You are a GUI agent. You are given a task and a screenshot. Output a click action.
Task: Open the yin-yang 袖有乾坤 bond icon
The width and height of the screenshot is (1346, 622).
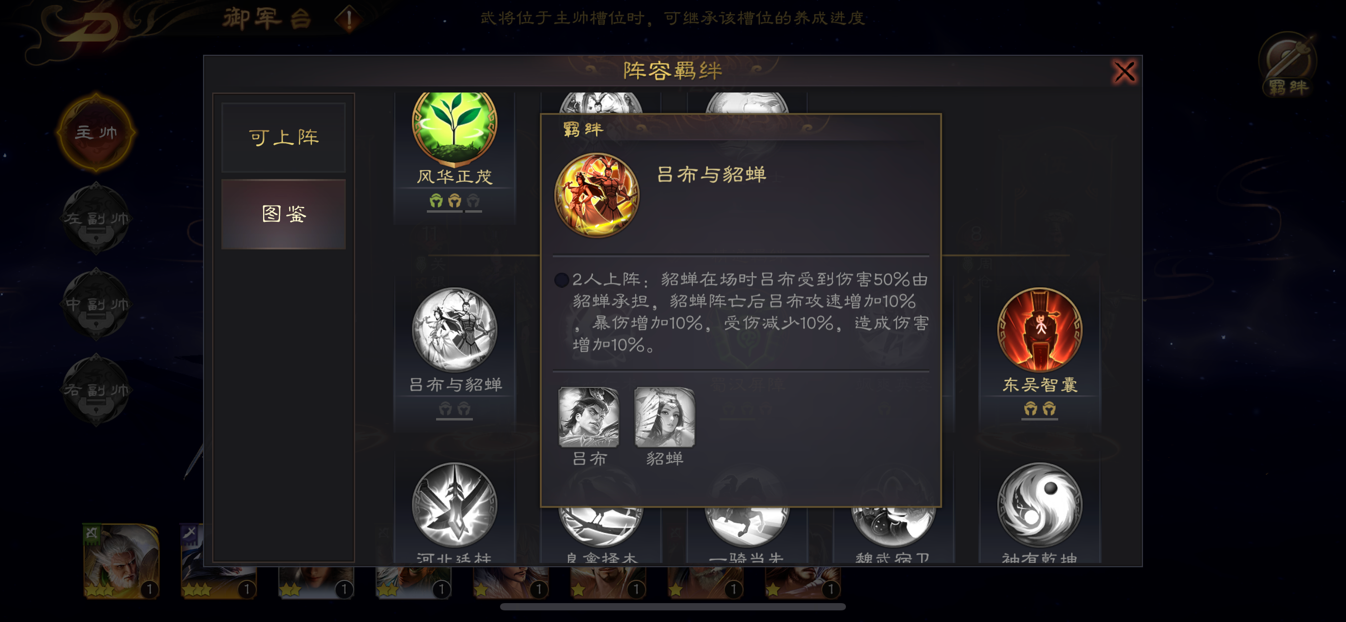[x=1039, y=504]
